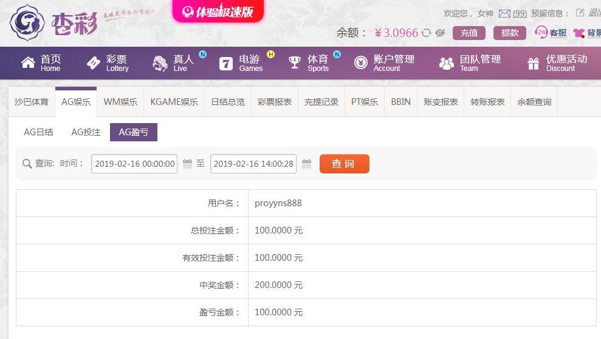
Task: Go to Home house icon
Action: [28, 62]
